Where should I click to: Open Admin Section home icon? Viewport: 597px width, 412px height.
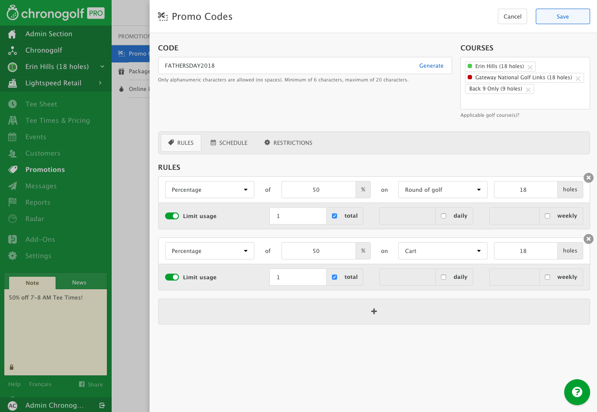pos(12,34)
